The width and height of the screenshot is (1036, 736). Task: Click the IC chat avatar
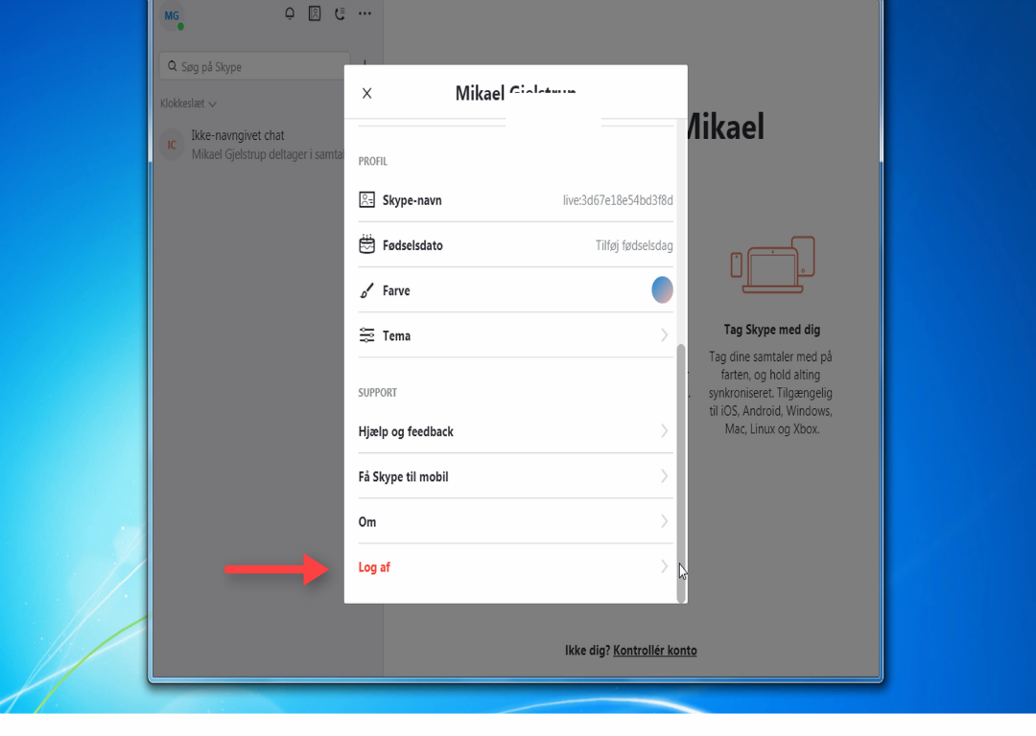172,145
